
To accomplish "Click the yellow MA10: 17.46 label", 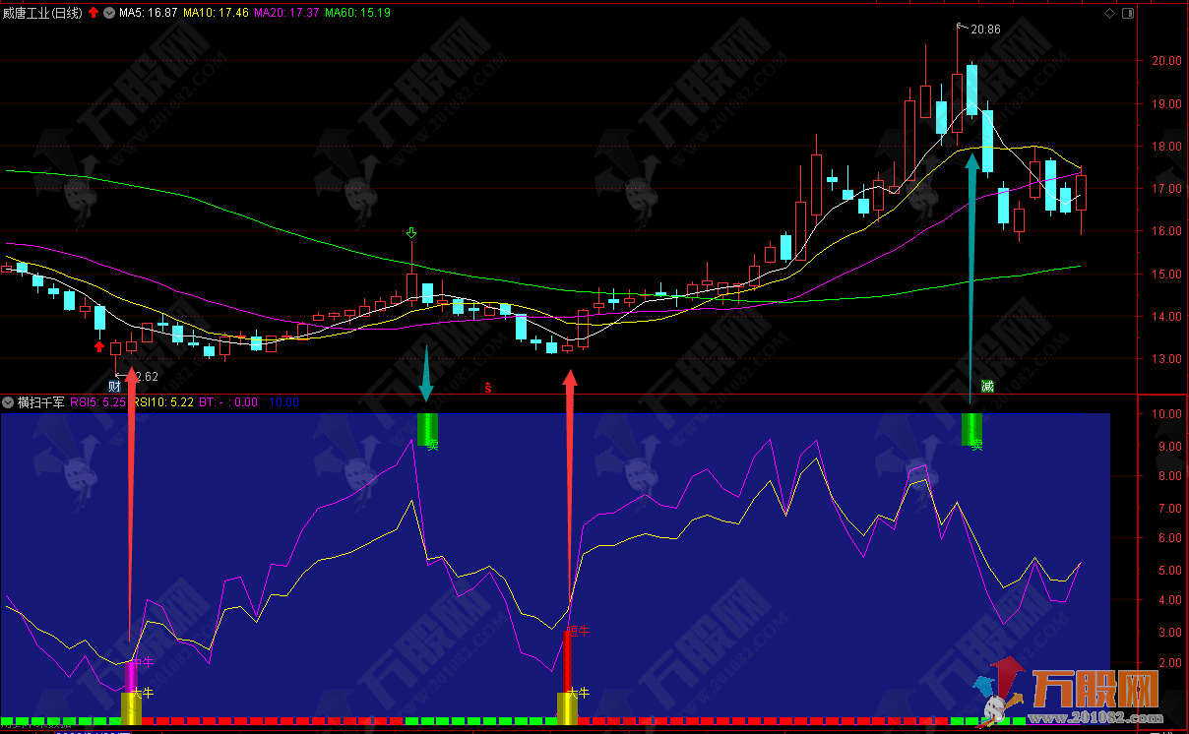I will (216, 13).
